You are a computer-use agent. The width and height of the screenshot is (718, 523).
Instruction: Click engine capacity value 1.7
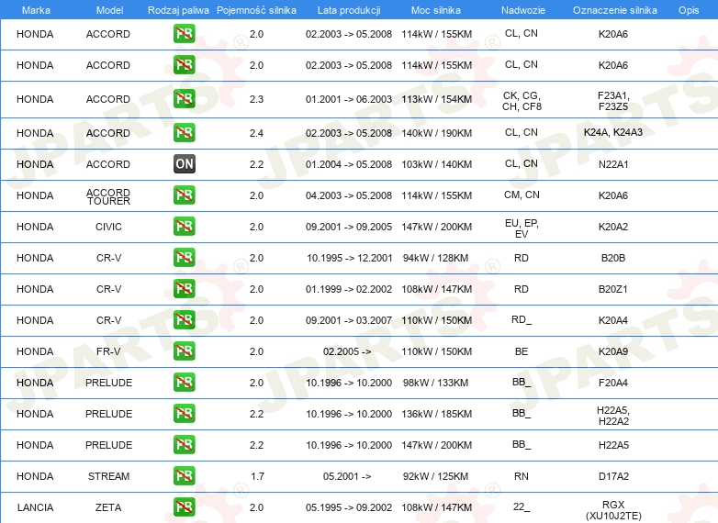257,476
